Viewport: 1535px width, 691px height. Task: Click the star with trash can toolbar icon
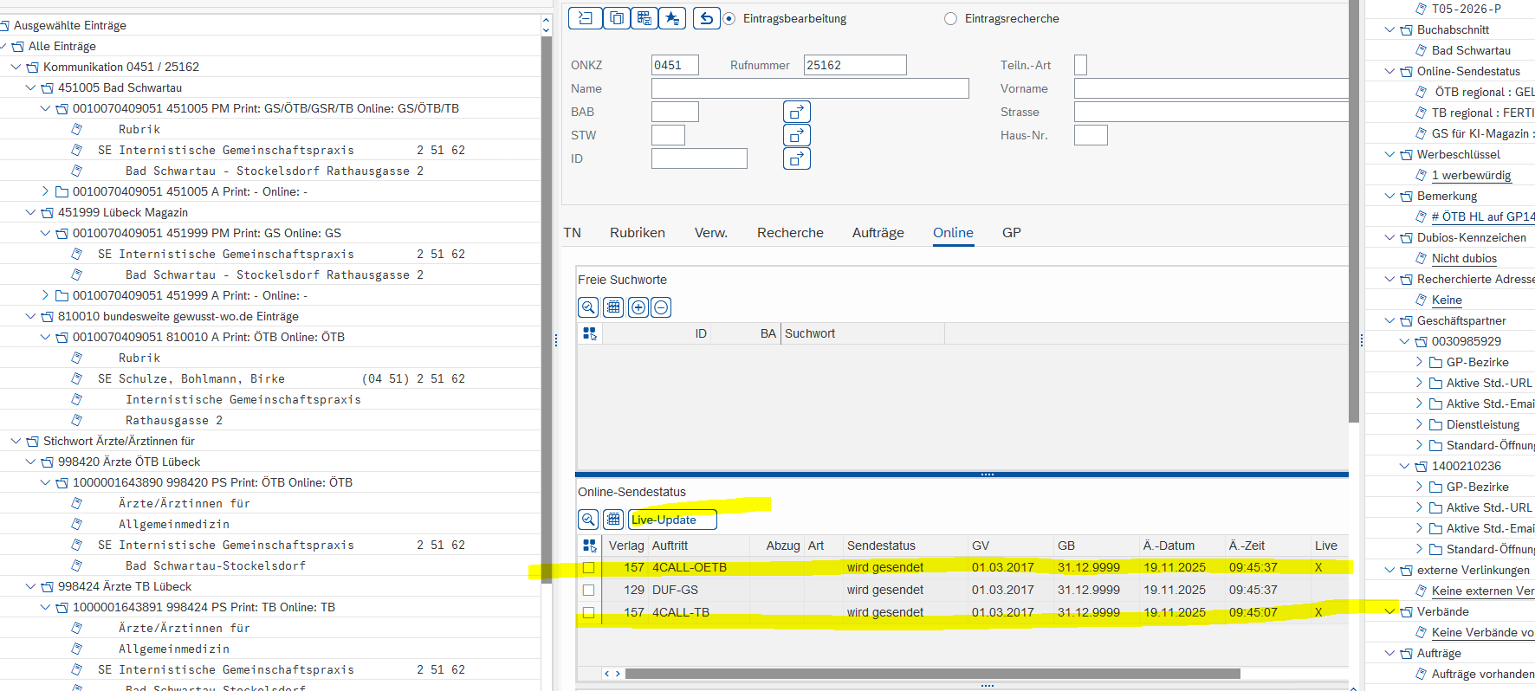click(x=672, y=18)
